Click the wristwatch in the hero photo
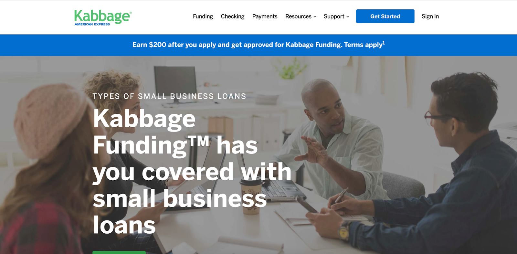517x254 pixels. pos(343,230)
